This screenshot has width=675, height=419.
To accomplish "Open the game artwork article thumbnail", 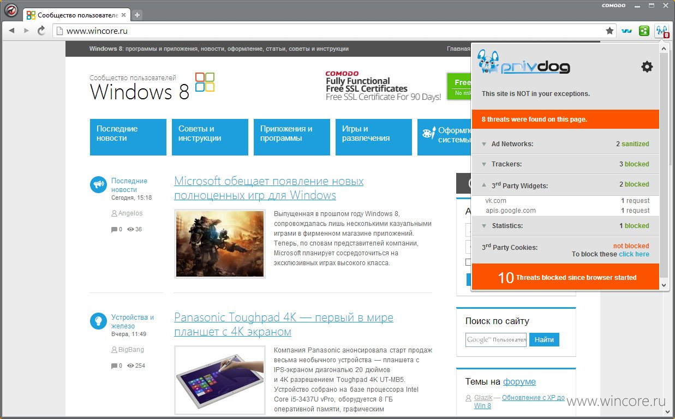I will point(220,243).
